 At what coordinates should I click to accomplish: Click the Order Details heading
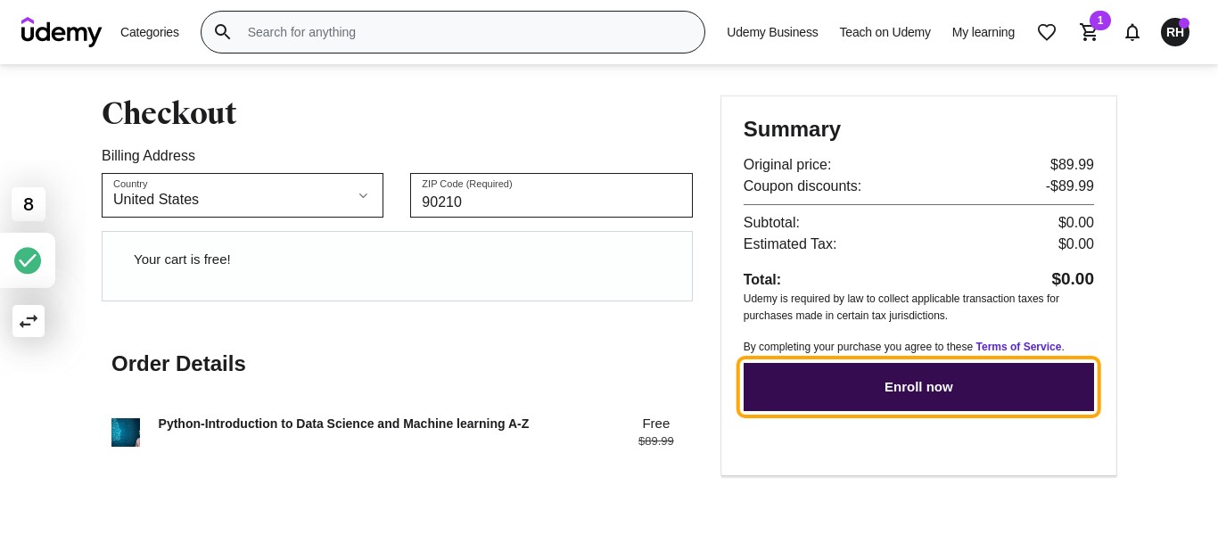(x=178, y=364)
